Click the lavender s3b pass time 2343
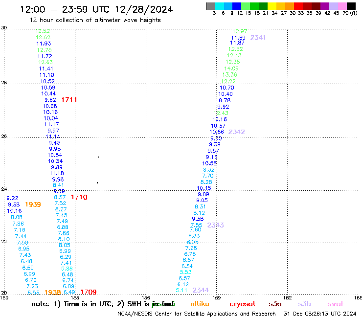 pyautogui.click(x=215, y=225)
